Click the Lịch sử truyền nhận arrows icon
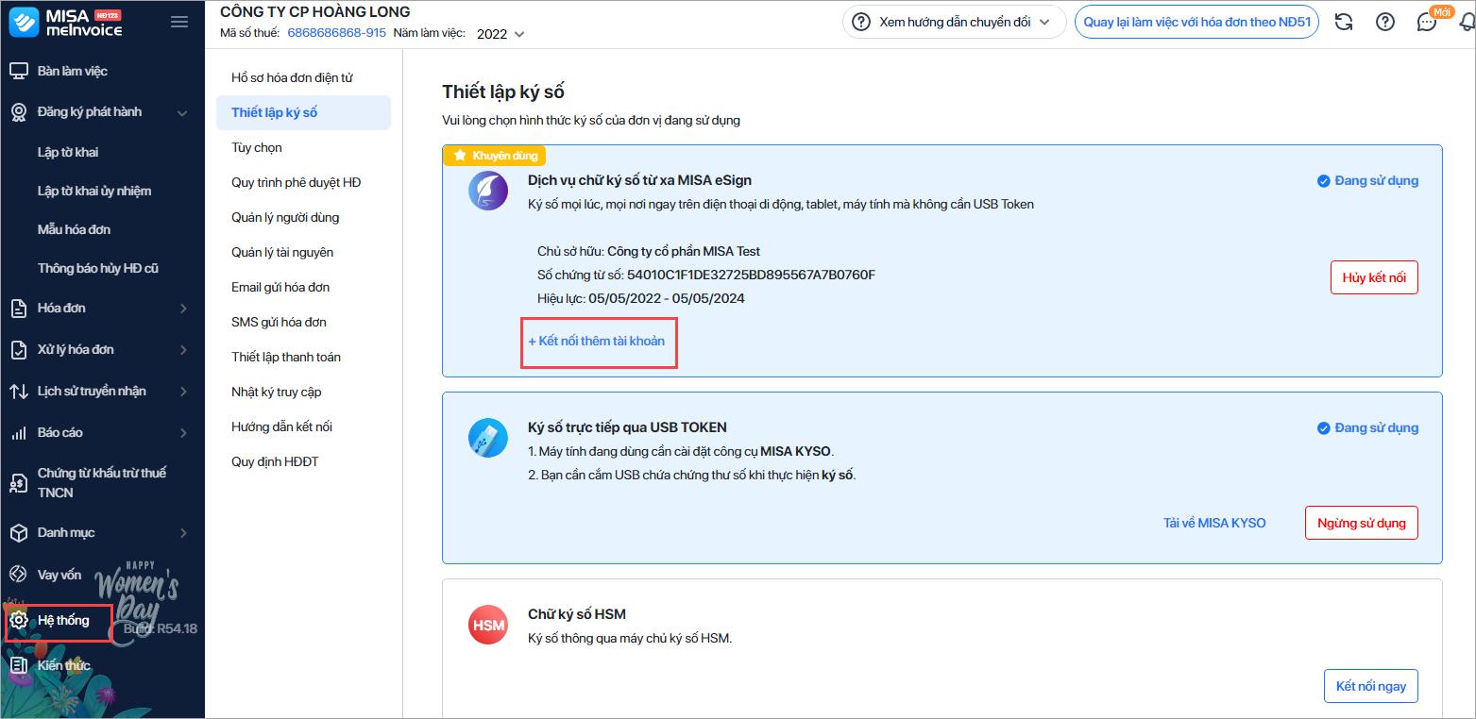Image resolution: width=1476 pixels, height=719 pixels. [19, 392]
